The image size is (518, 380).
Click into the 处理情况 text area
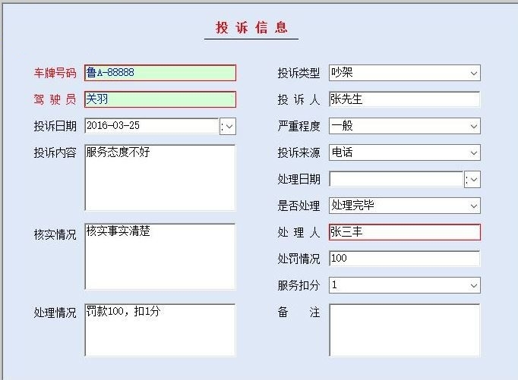[160, 330]
